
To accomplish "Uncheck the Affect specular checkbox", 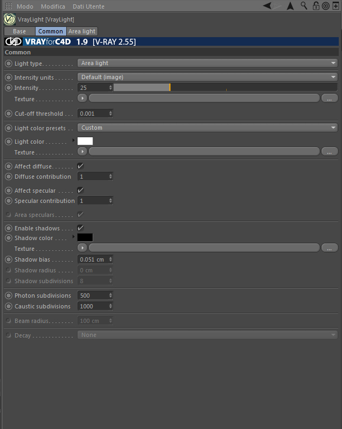I will click(80, 190).
